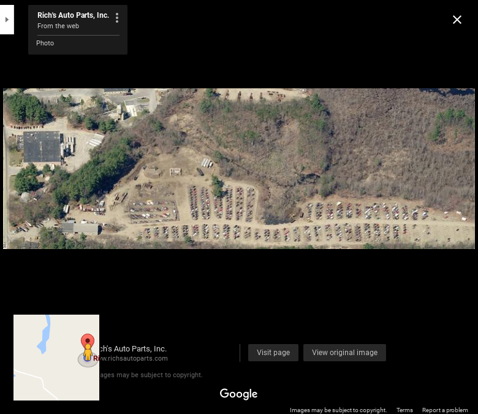Viewport: 478px width, 414px height.
Task: Open the Terms link
Action: click(x=404, y=410)
